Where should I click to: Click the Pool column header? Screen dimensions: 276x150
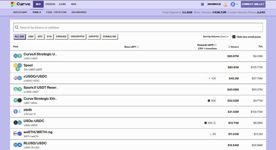16,46
